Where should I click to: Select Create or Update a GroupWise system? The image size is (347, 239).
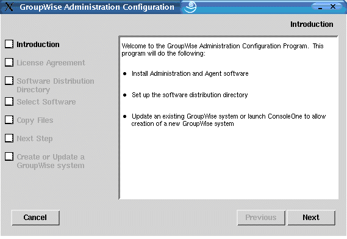pyautogui.click(x=51, y=161)
